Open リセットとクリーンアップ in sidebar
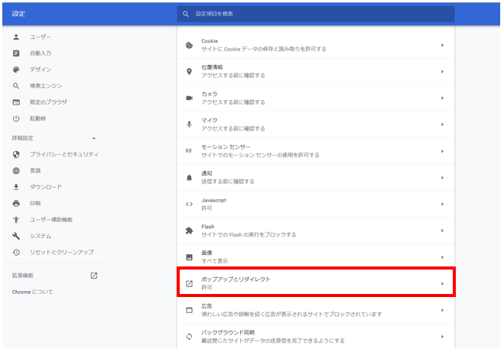 coord(61,252)
